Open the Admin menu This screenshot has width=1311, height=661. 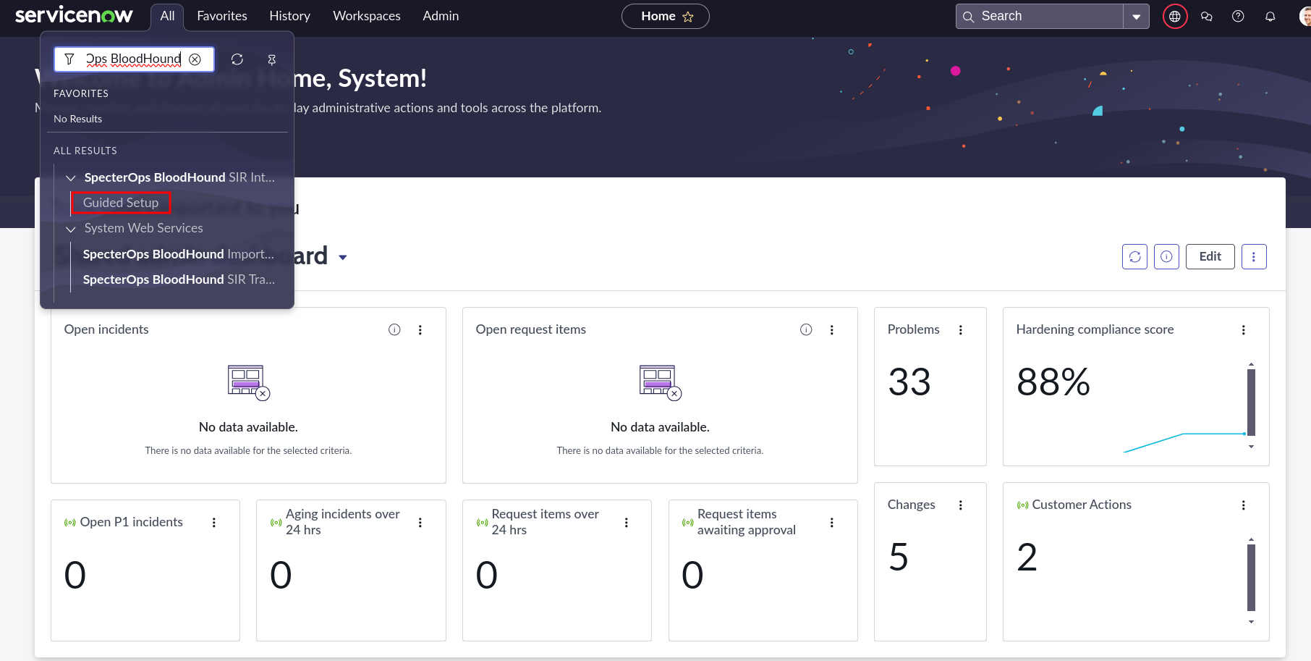click(441, 16)
